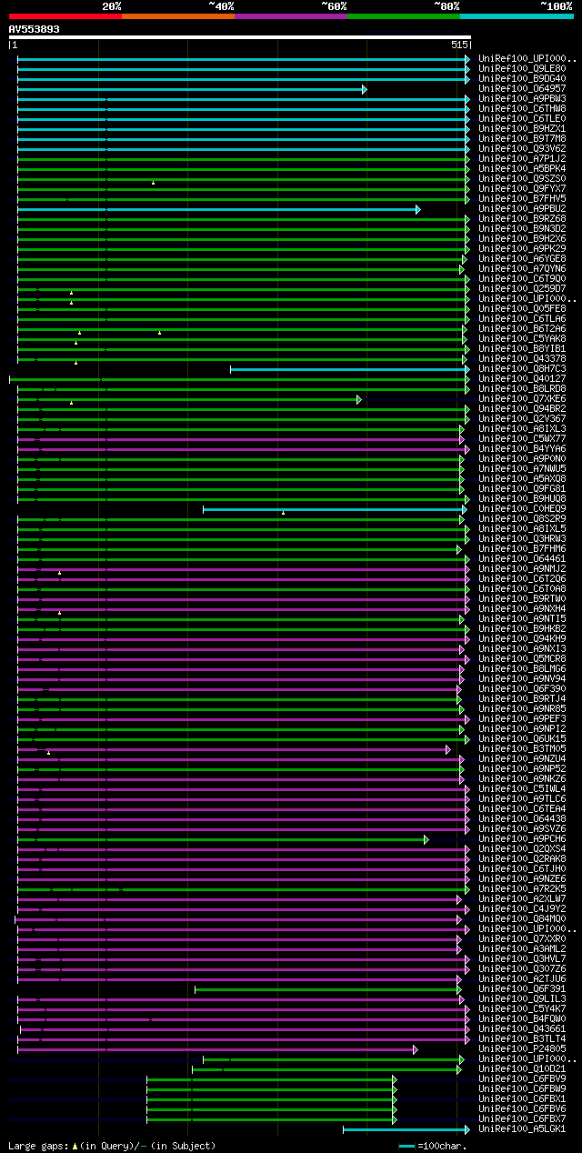Image resolution: width=582 pixels, height=1153 pixels.
Task: Click the white query sequence ruler bar
Action: (240, 37)
